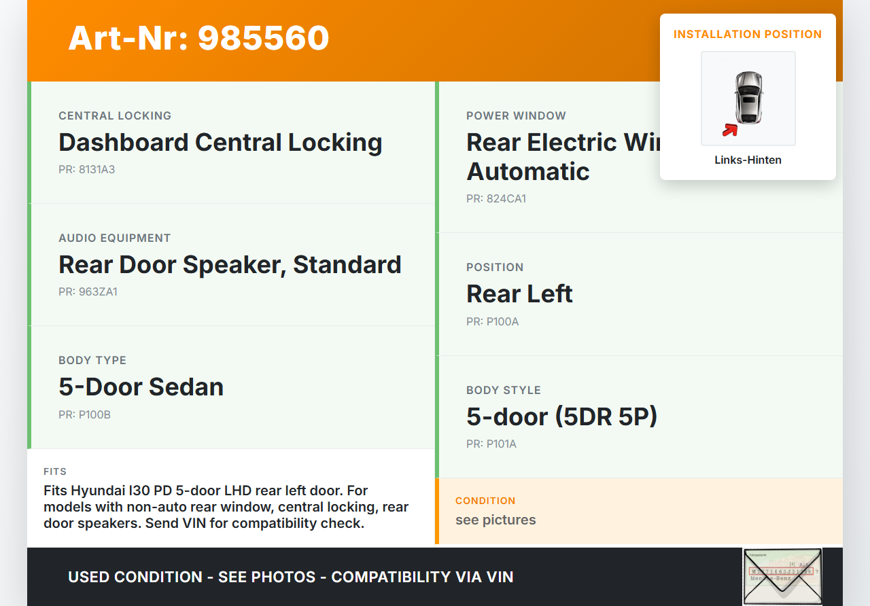Select the Installation Position title
This screenshot has height=606, width=870.
(x=748, y=34)
